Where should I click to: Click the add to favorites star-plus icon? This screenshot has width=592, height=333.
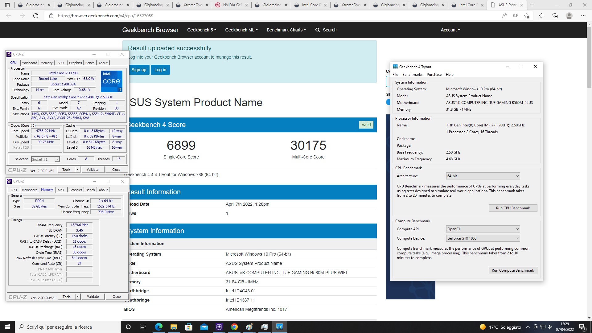[x=527, y=16]
